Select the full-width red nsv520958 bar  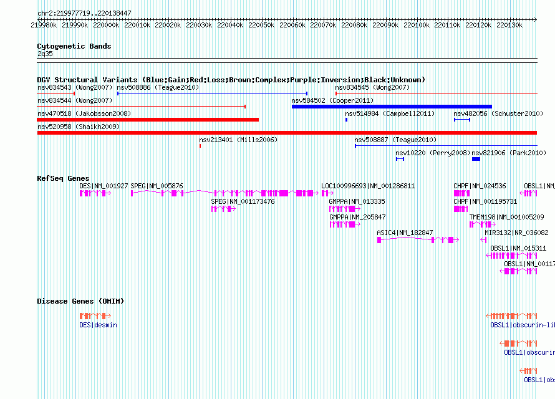(x=287, y=133)
